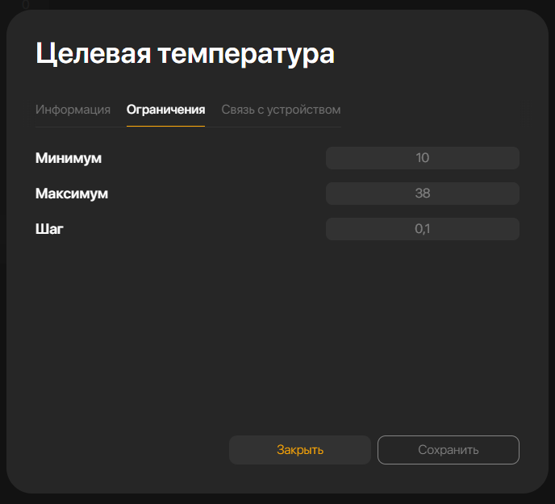This screenshot has width=555, height=504.
Task: Switch to the Информация tab
Action: click(x=73, y=110)
